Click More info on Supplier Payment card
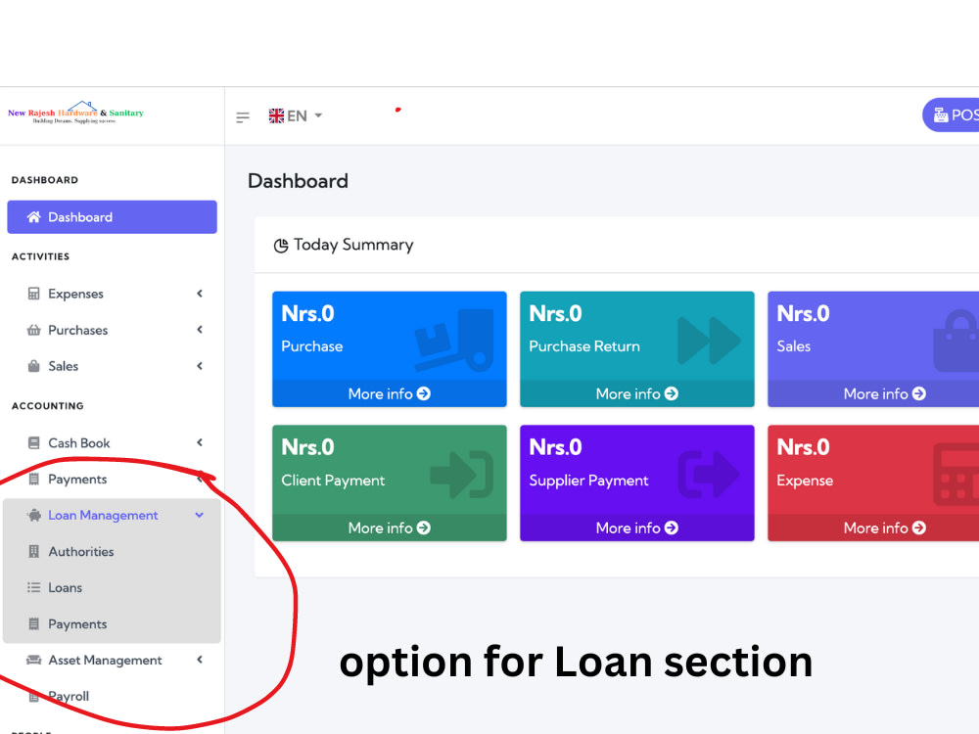 click(x=637, y=528)
